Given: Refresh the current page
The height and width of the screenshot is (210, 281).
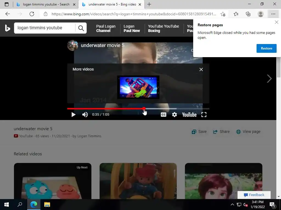Looking at the screenshot, I should 32,14.
